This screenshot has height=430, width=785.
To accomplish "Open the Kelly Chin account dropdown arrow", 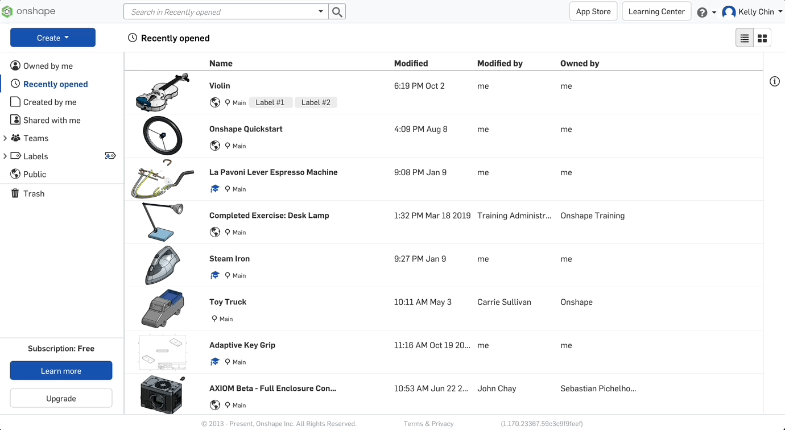I will tap(780, 12).
